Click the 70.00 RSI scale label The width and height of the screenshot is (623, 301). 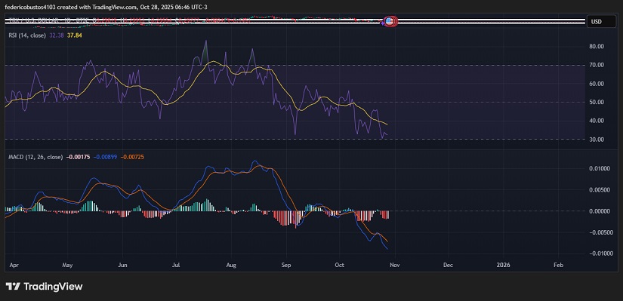click(x=597, y=65)
